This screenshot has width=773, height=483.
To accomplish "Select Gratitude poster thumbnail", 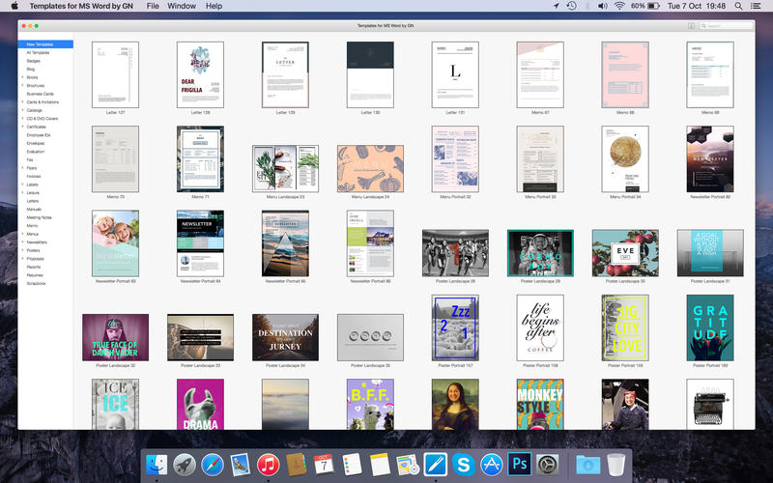I will click(x=710, y=327).
